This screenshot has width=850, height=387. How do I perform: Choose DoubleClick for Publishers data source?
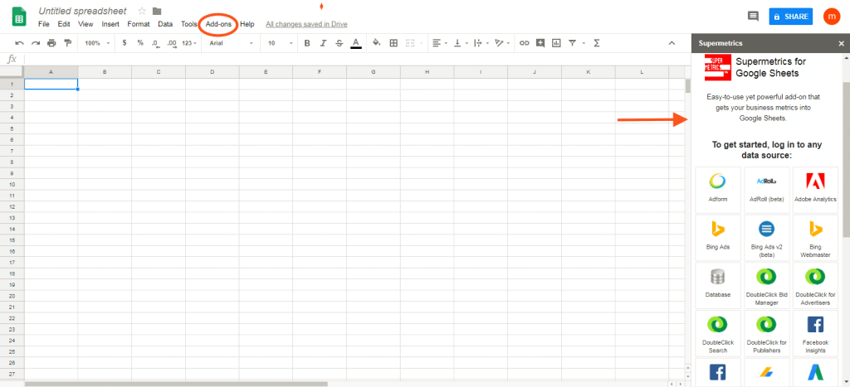(766, 333)
